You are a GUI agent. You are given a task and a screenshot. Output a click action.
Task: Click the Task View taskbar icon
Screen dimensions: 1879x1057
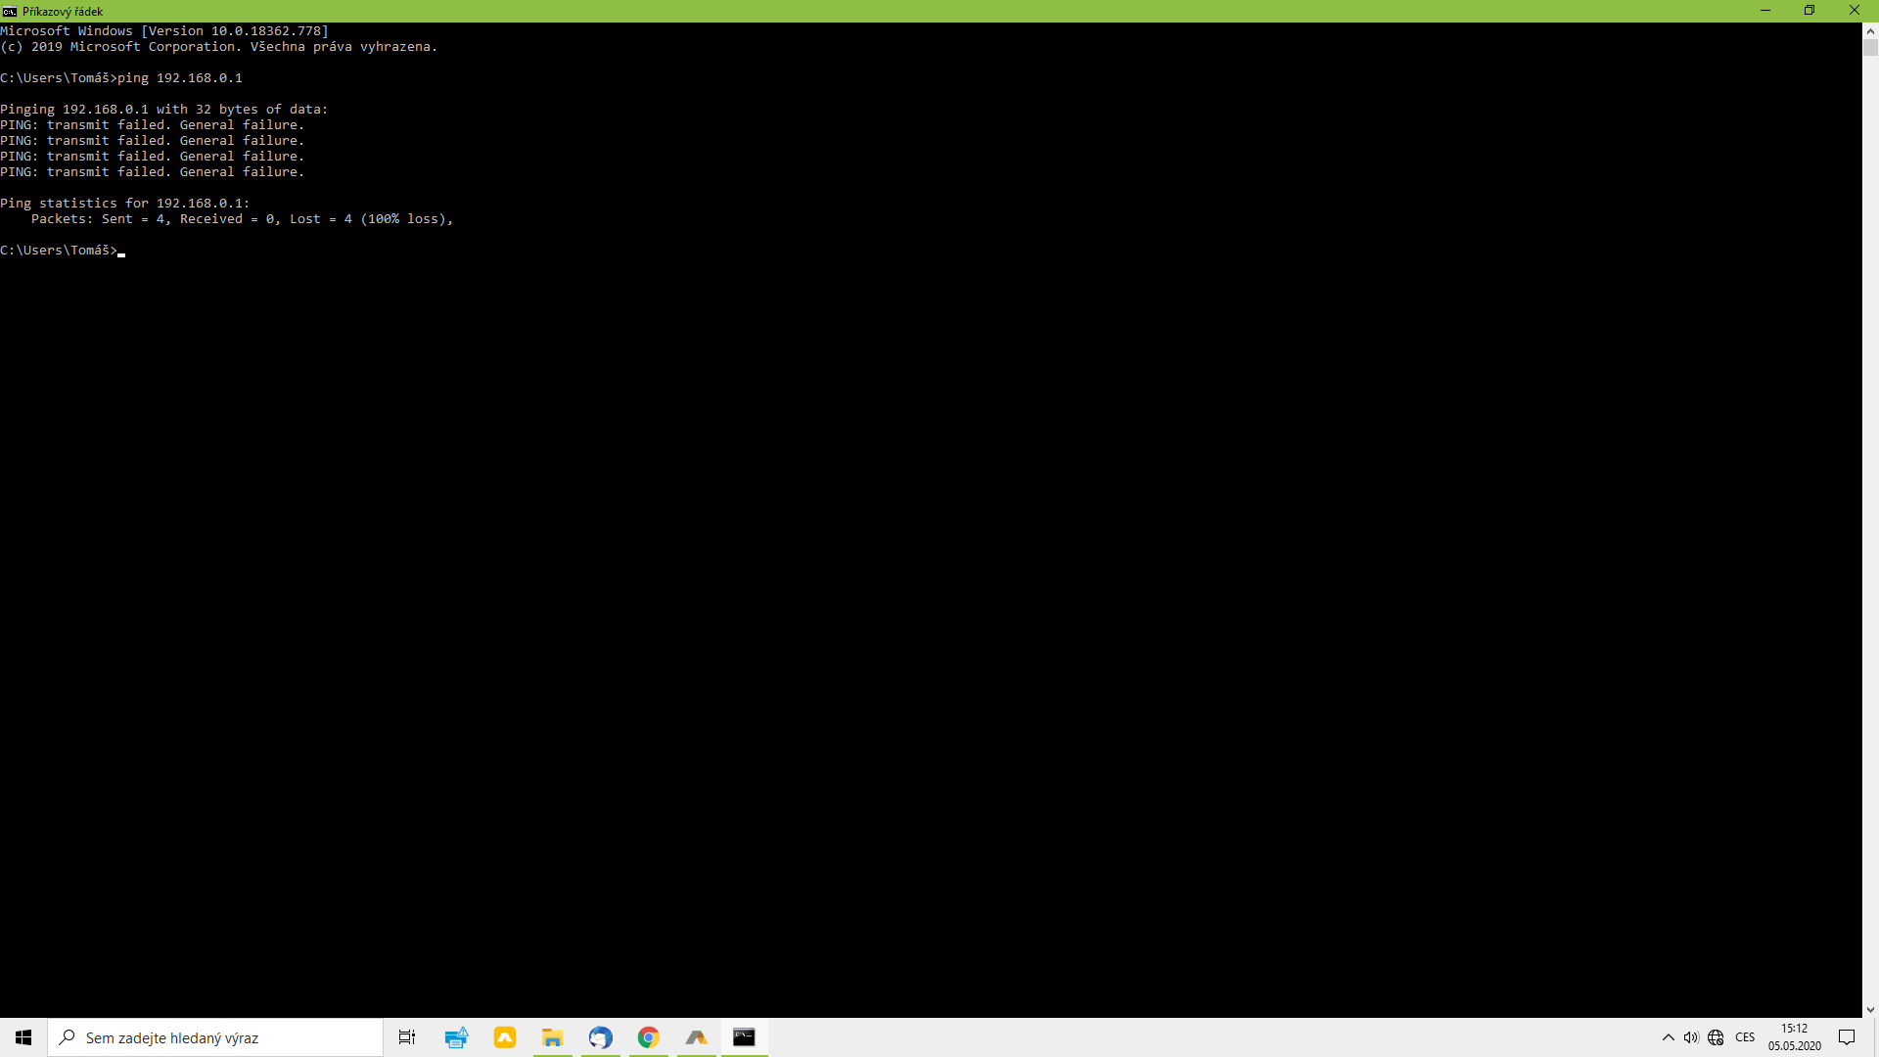(x=407, y=1037)
